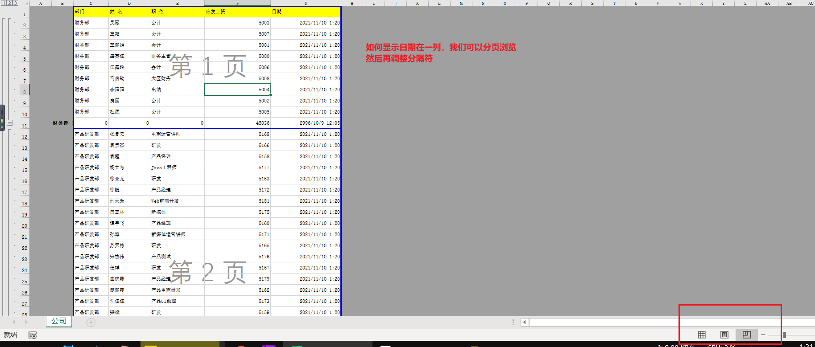Viewport: 815px width, 347px height.
Task: Click the 部门 header cell
Action: 91,12
